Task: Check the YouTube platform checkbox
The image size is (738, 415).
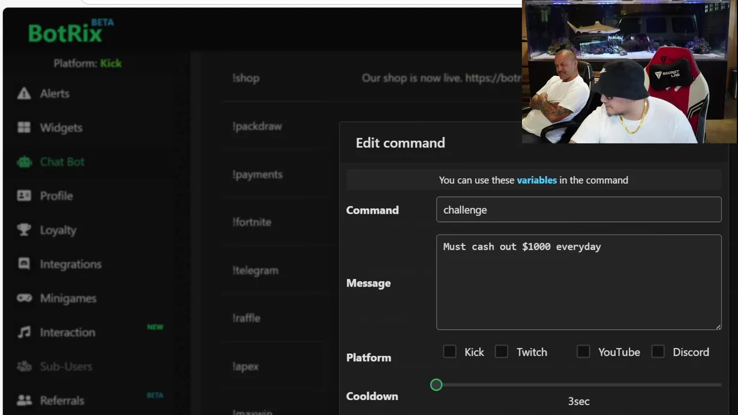Action: click(583, 352)
